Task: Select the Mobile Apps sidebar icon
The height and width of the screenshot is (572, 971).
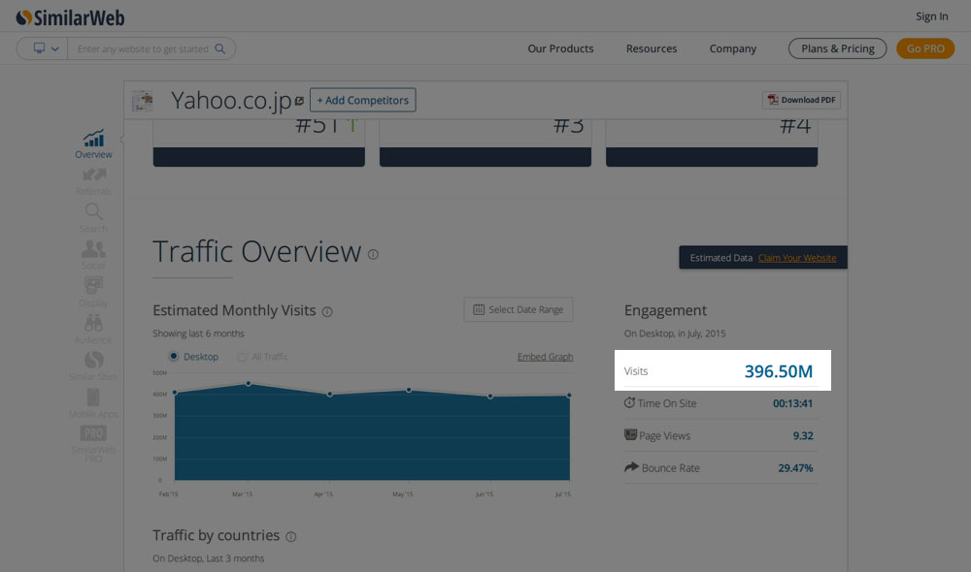Action: (93, 403)
